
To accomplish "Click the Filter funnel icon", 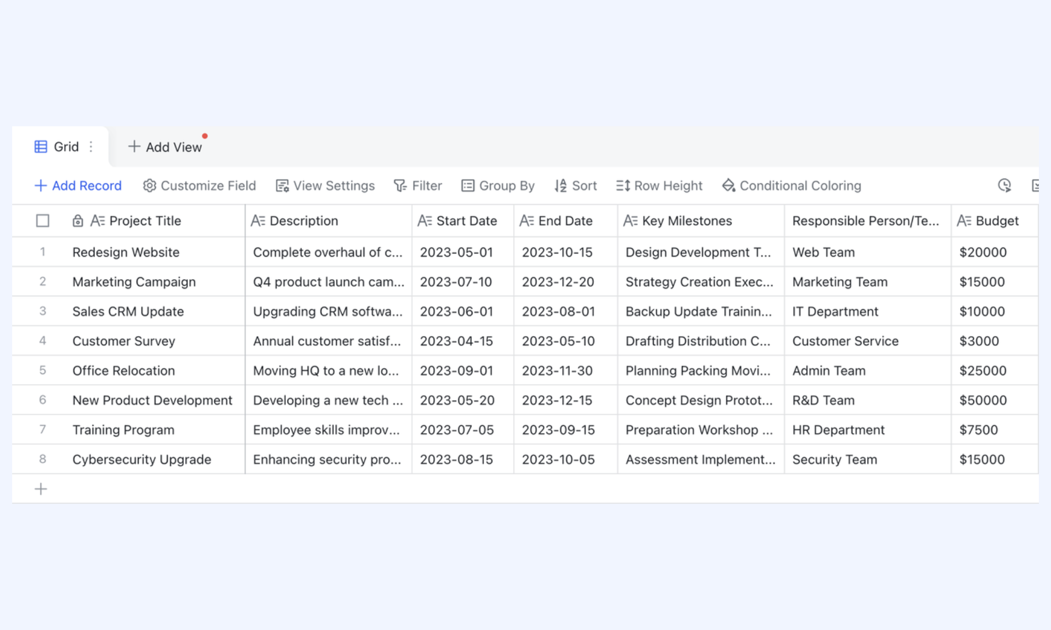I will coord(400,186).
